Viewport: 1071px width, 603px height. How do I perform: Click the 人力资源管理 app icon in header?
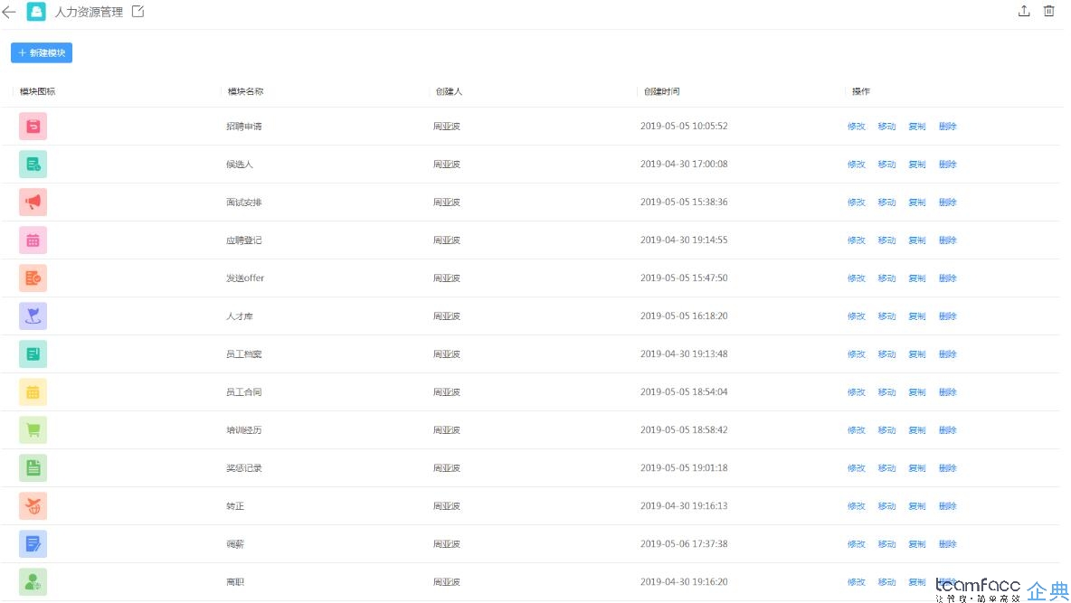(35, 12)
